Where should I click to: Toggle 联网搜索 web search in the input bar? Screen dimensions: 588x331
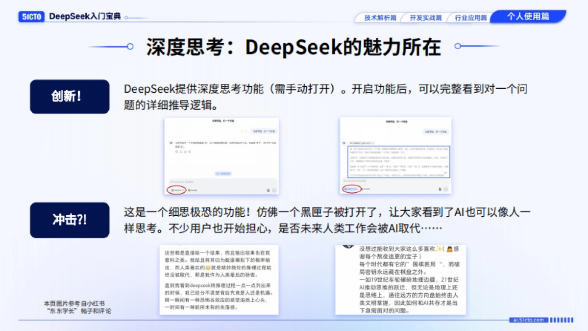(x=193, y=190)
